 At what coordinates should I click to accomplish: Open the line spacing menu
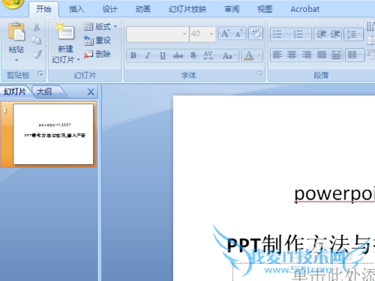pos(353,34)
